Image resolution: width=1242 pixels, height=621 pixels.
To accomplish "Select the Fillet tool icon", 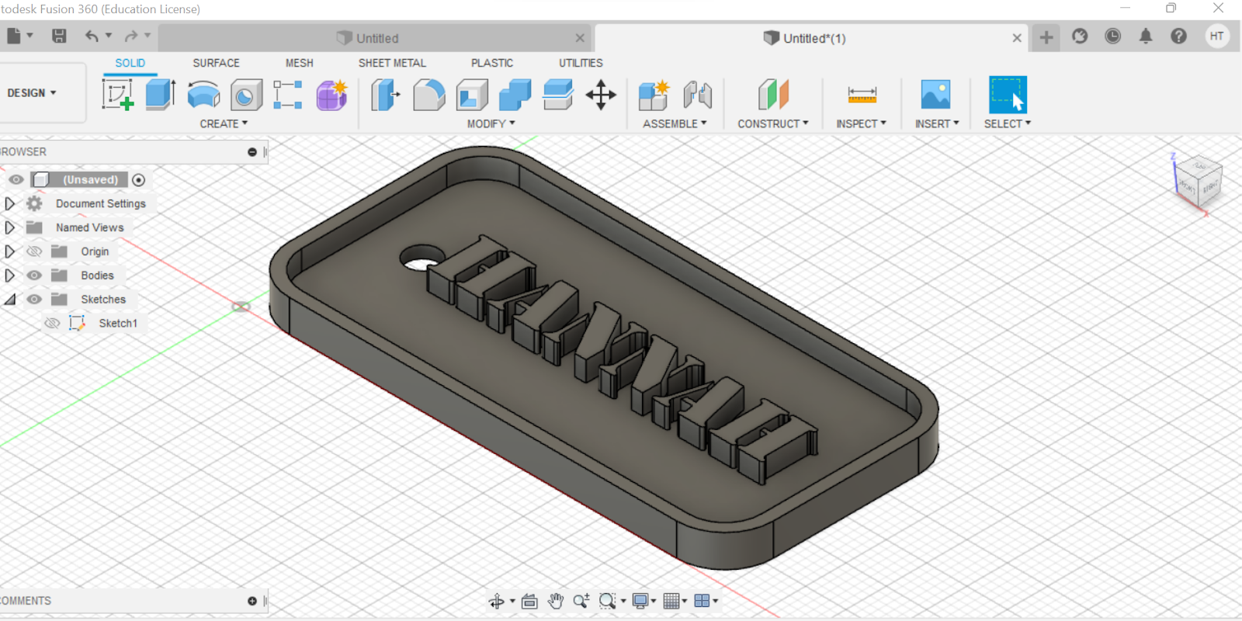I will 428,95.
